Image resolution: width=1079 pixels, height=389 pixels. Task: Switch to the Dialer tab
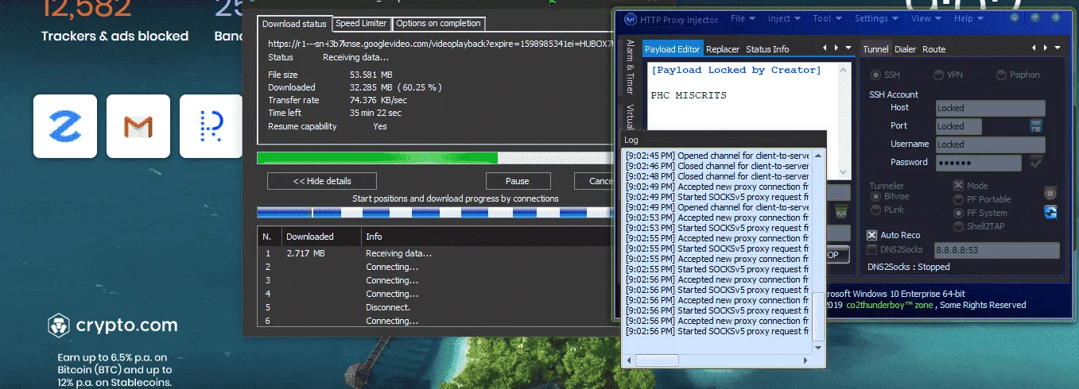tap(906, 49)
